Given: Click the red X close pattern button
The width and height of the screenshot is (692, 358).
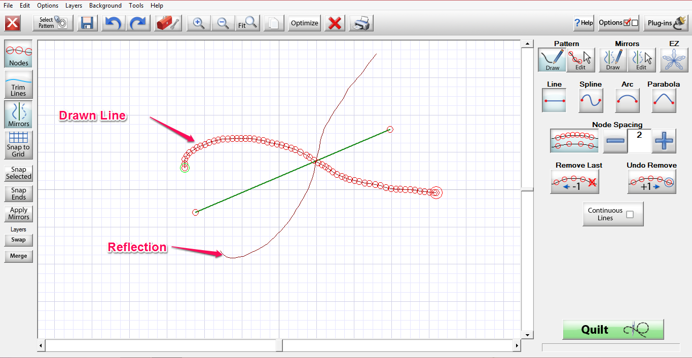Looking at the screenshot, I should coord(13,23).
